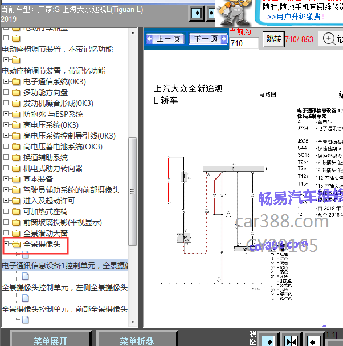343x346 pixels.
Task: Click document icon above 全景摄像头控制单元，左侧全景摄像头
Action: [x=26, y=276]
